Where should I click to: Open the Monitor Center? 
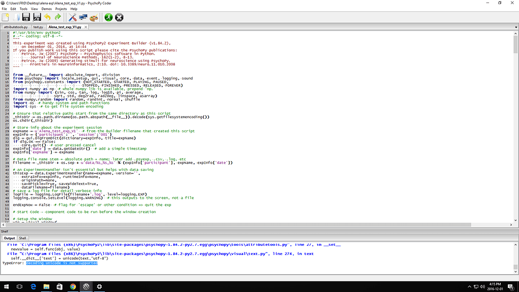(x=83, y=17)
